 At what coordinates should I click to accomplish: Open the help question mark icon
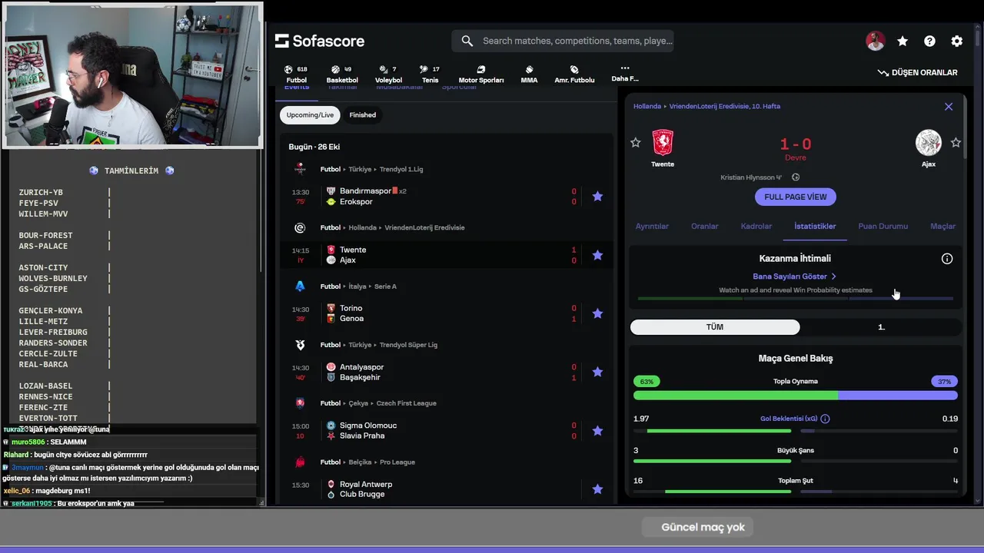pos(929,41)
